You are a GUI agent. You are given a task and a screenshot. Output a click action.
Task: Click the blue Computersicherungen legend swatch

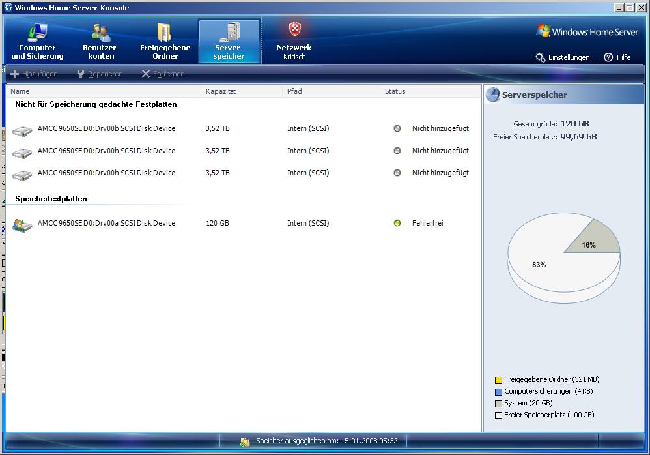click(498, 392)
